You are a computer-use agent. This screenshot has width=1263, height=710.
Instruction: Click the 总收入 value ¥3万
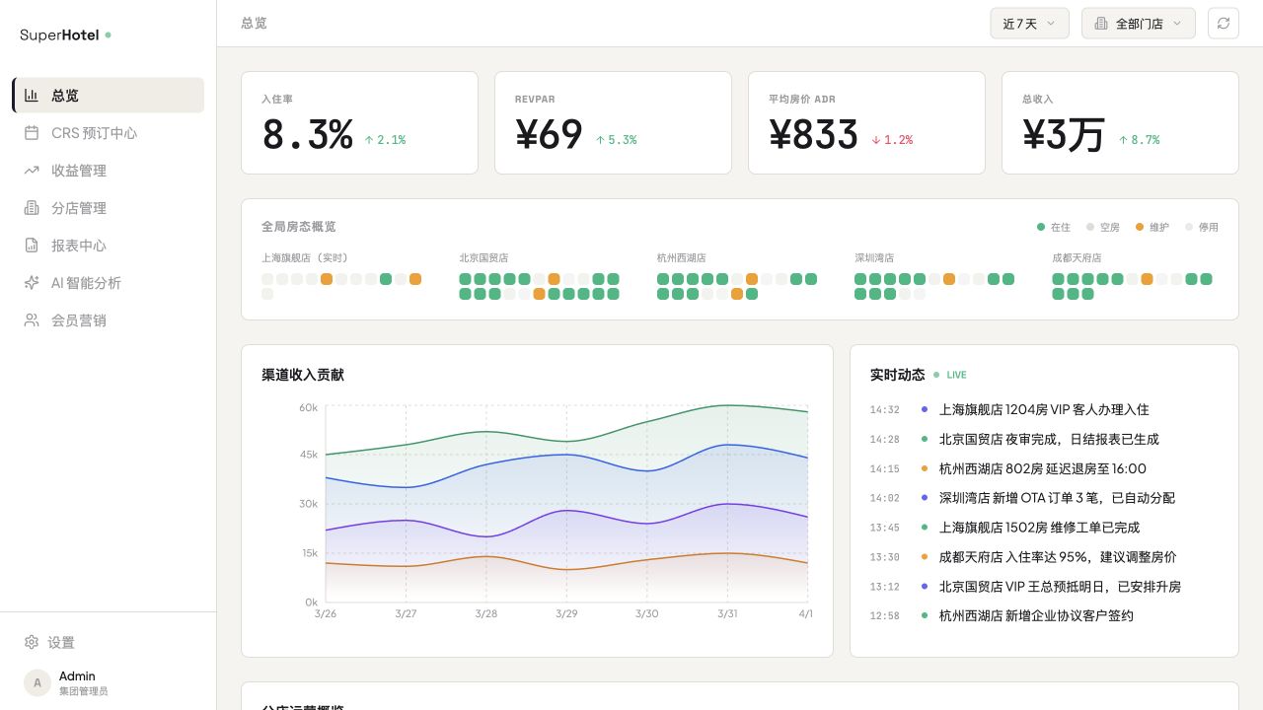point(1064,135)
